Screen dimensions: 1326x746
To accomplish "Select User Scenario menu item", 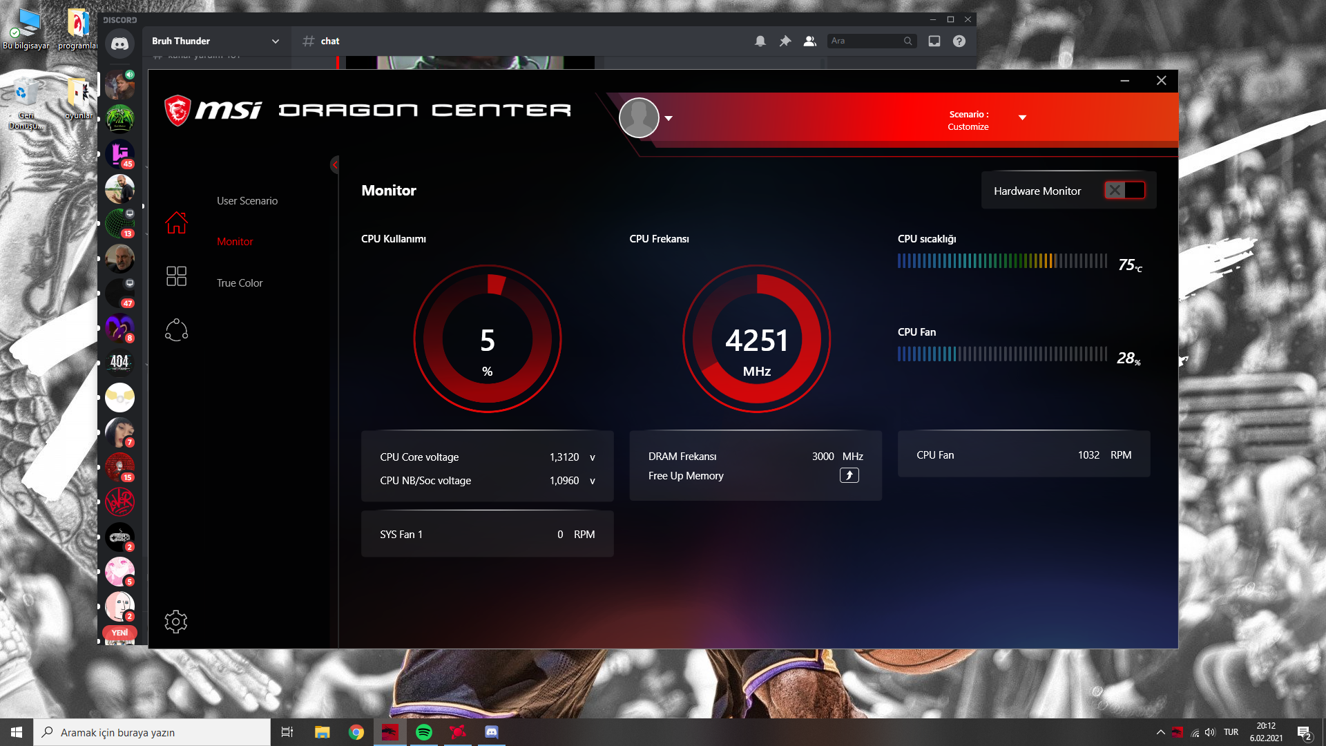I will (247, 200).
